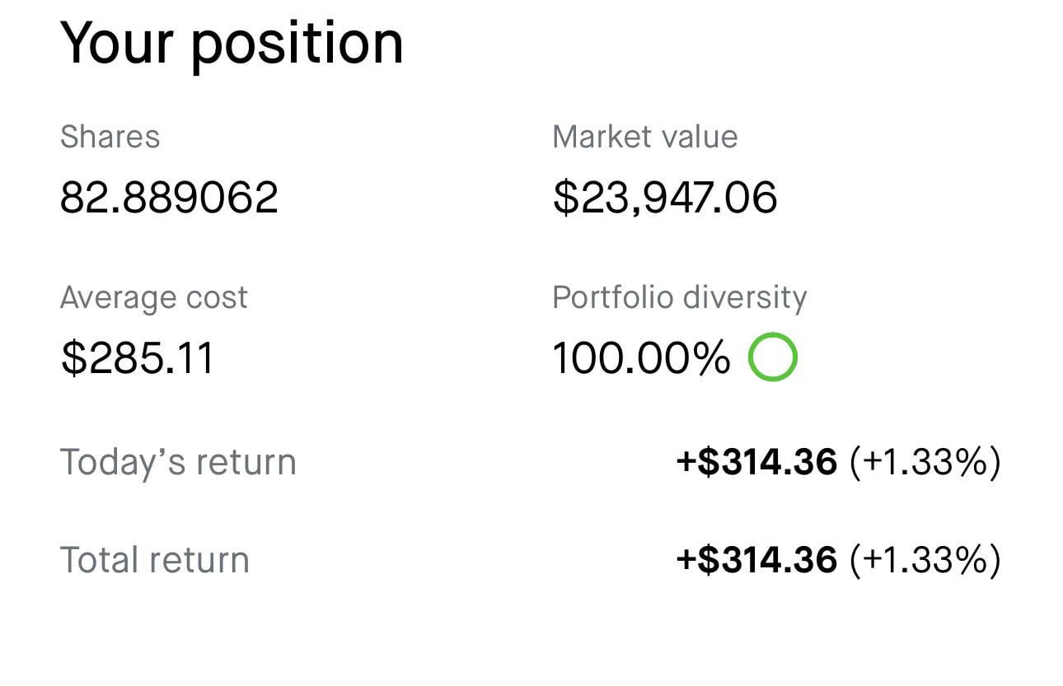Viewport: 1063px width, 686px height.
Task: Click the word 'Your' in the heading
Action: click(116, 43)
